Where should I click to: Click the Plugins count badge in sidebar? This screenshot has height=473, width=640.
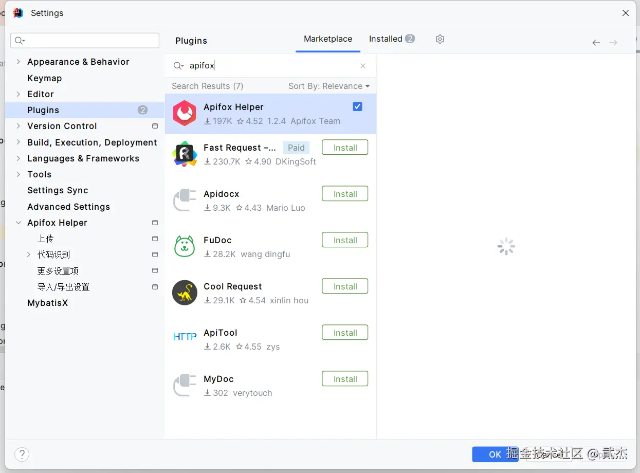pyautogui.click(x=142, y=110)
